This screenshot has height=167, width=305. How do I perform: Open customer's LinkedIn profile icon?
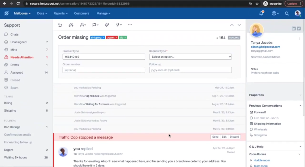(x=294, y=29)
